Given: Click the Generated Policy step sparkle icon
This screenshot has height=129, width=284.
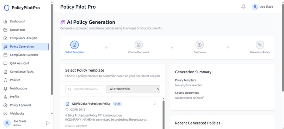Looking at the screenshot, I should coord(260,45).
